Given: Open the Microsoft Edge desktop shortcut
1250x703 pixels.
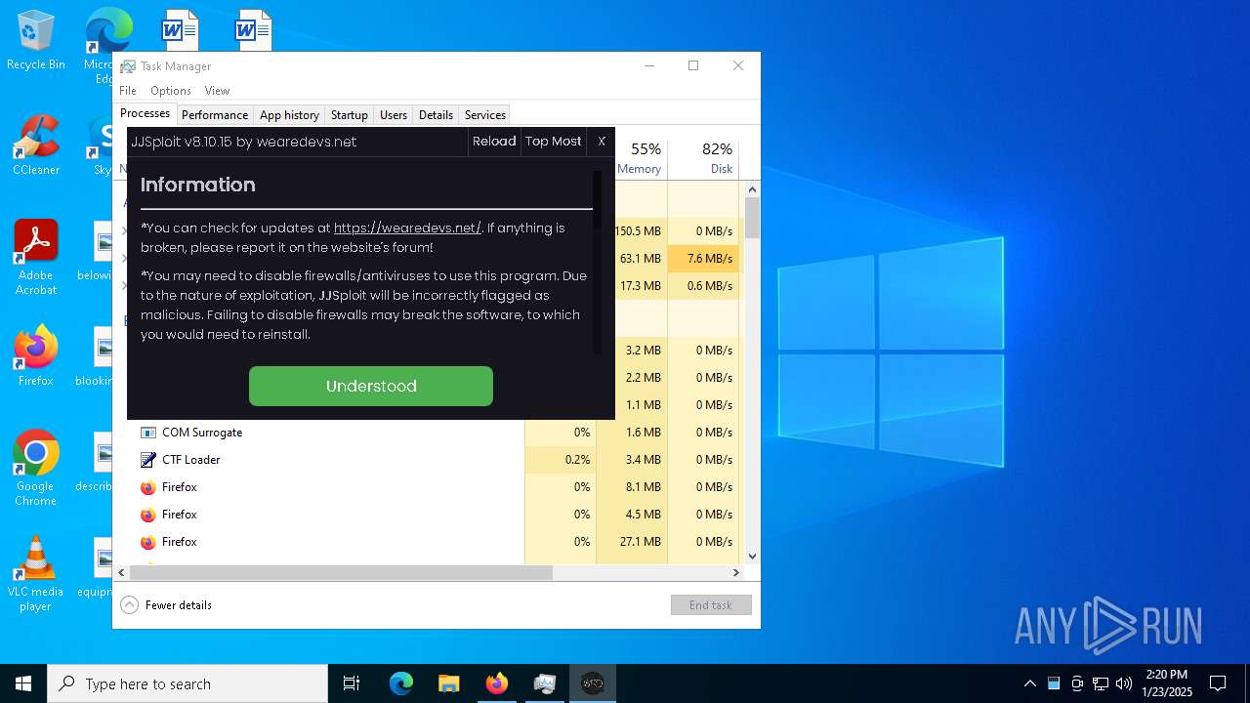Looking at the screenshot, I should (x=107, y=31).
